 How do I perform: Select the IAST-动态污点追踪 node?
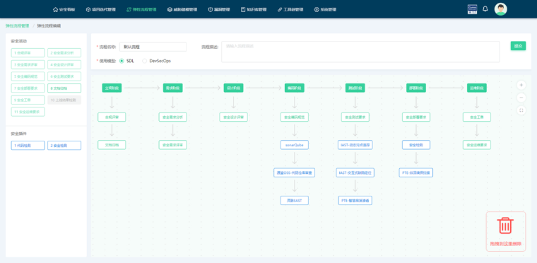pyautogui.click(x=355, y=145)
